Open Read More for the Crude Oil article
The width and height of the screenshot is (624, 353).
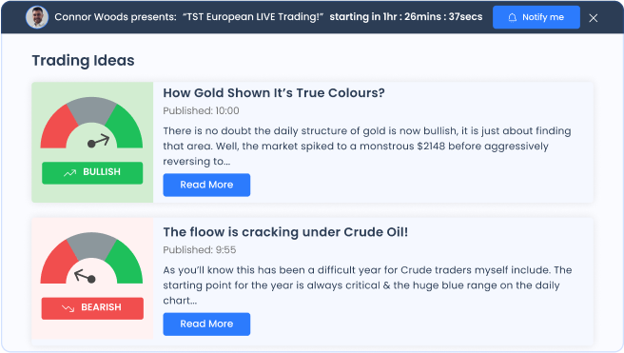(x=206, y=324)
